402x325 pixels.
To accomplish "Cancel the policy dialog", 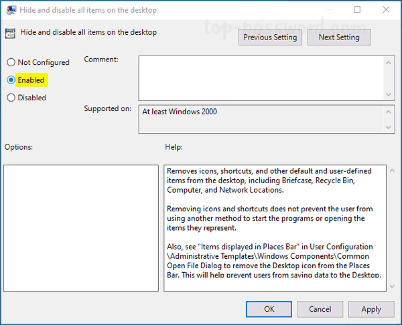I will pos(321,309).
